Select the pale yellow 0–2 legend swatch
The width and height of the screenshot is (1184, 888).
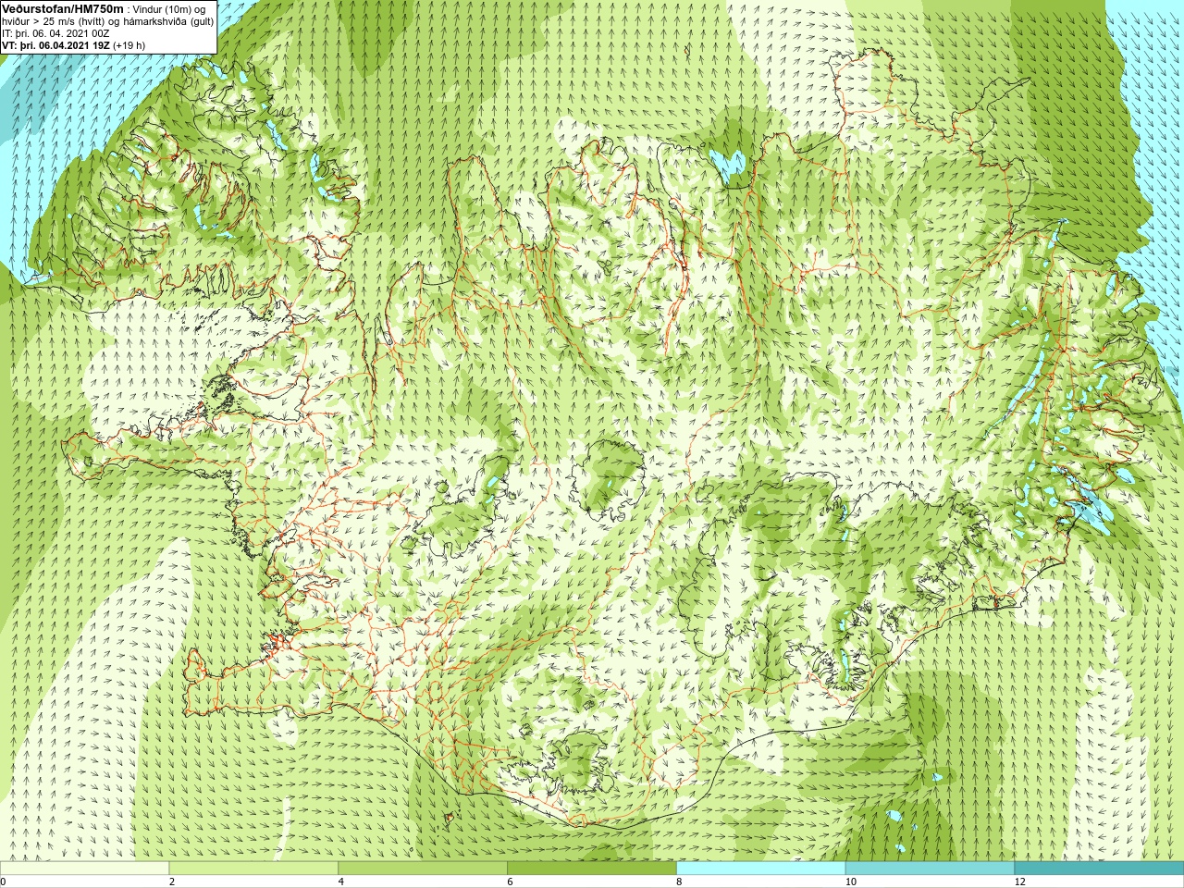[x=84, y=869]
